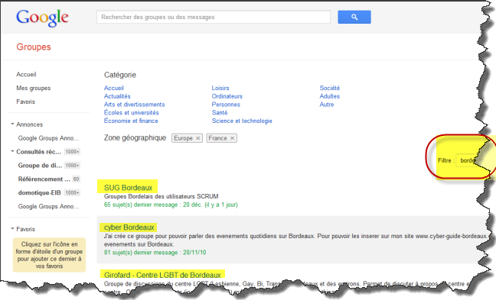The image size is (496, 300).
Task: Choose the Société category link
Action: 330,88
